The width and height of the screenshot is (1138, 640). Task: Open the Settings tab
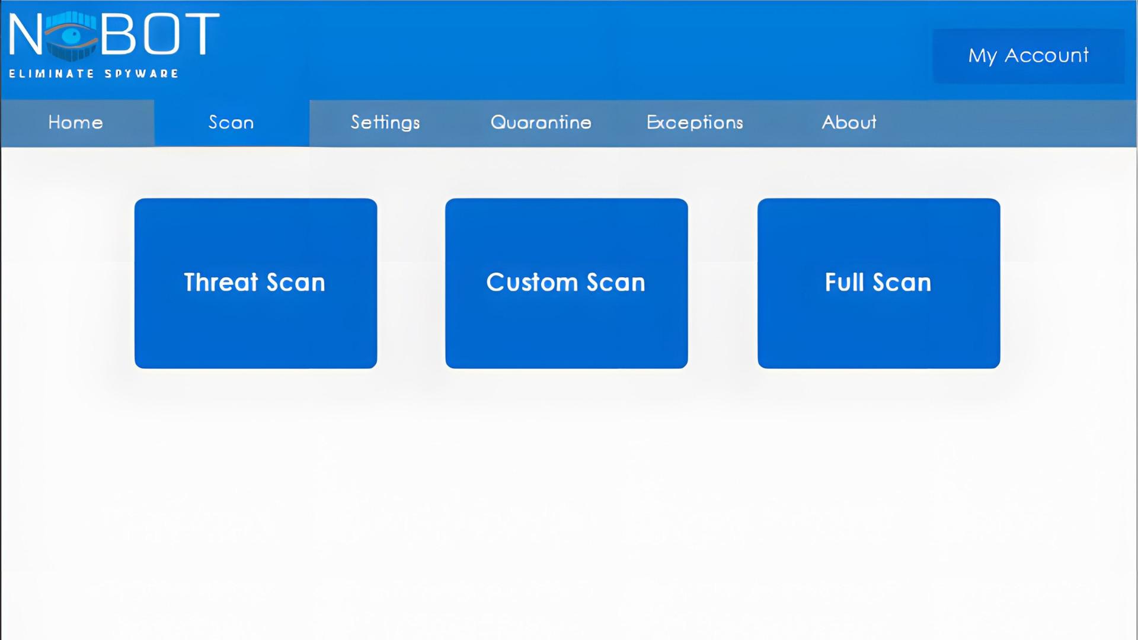[385, 123]
